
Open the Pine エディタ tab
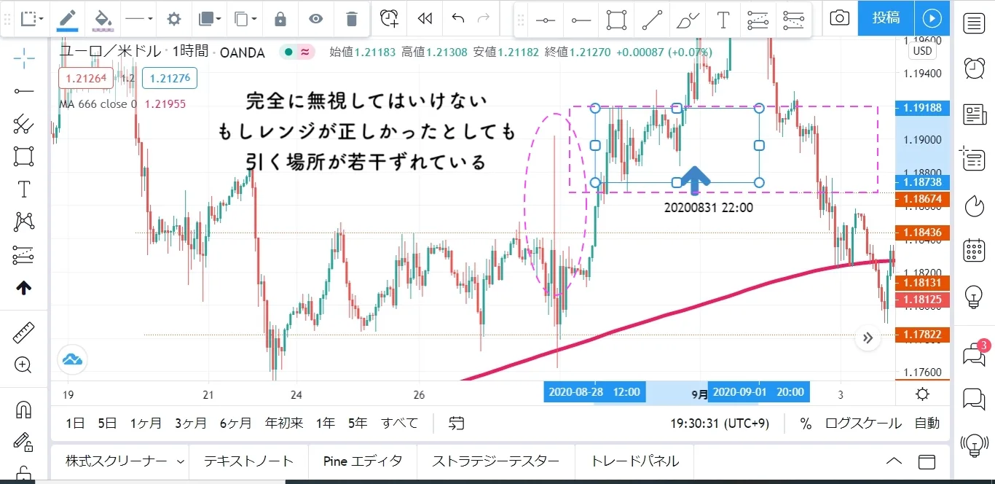coord(363,461)
